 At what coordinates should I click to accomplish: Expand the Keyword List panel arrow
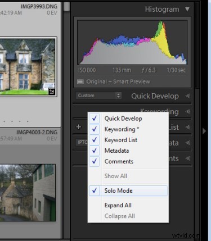coord(188,128)
